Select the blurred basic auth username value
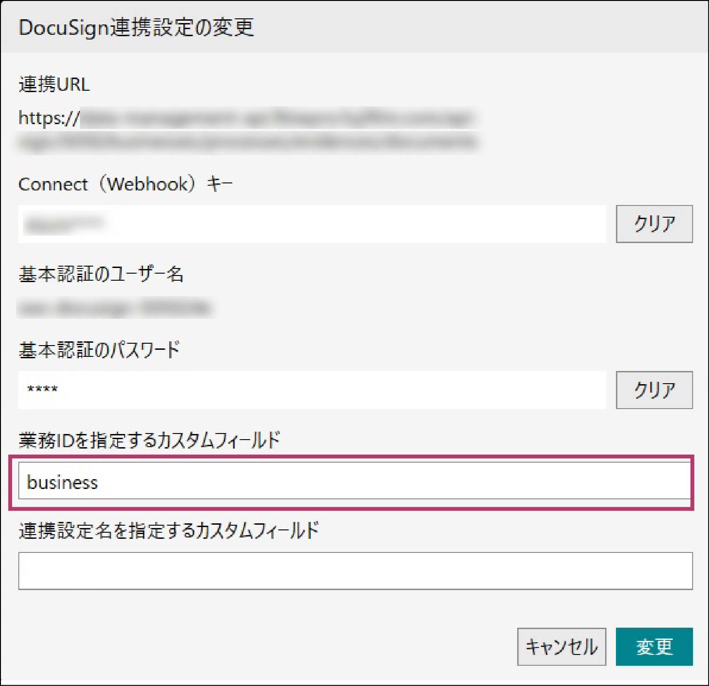The width and height of the screenshot is (709, 686). tap(114, 308)
